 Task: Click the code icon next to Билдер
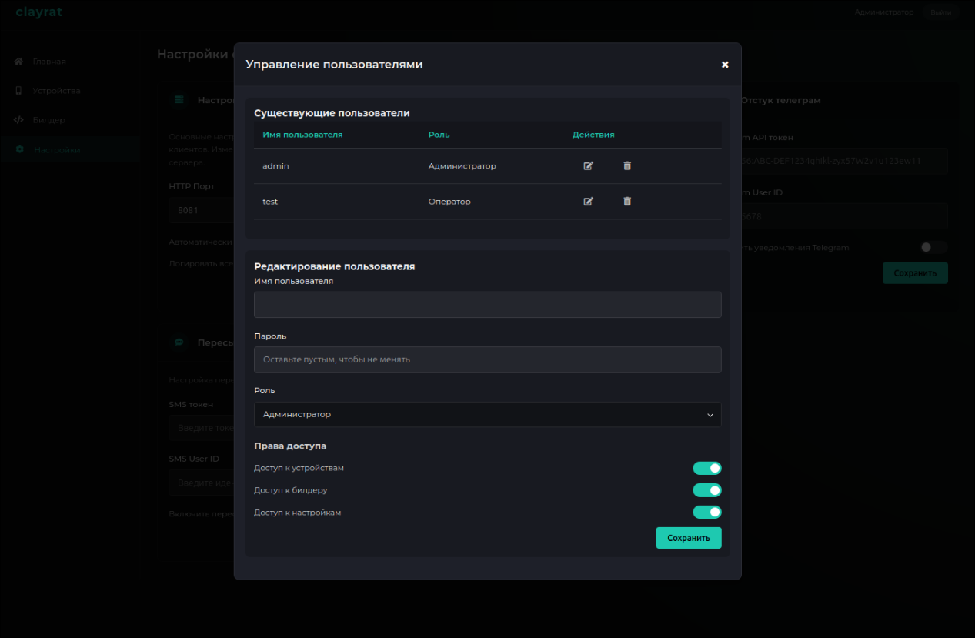pos(19,120)
